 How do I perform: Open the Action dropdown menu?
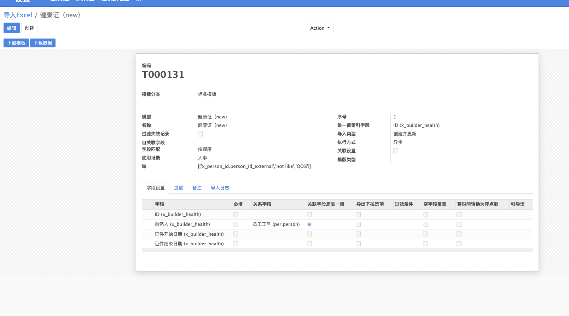click(320, 28)
